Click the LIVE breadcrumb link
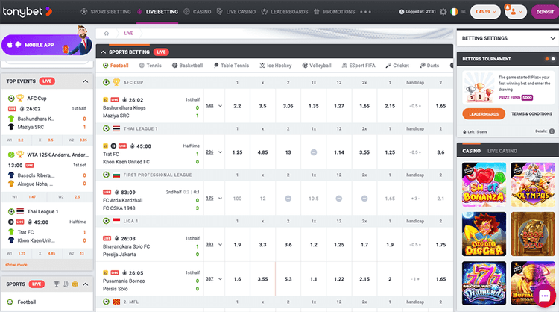 (x=128, y=33)
